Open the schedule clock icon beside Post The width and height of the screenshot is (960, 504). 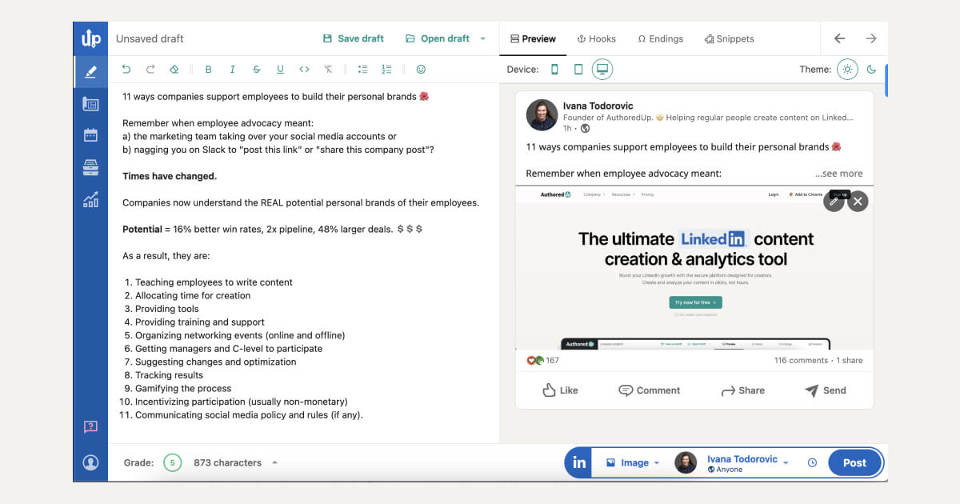(812, 462)
